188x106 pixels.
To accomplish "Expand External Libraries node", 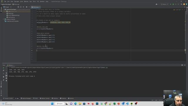I will [4, 19].
